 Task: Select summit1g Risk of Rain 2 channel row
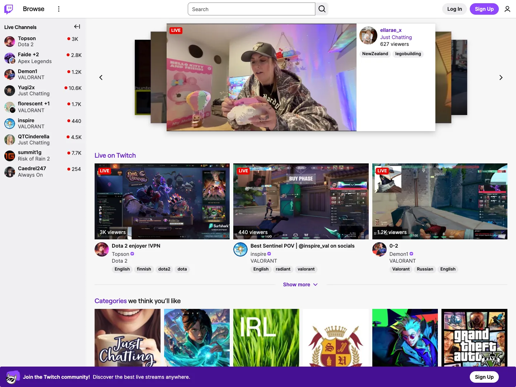coord(43,156)
